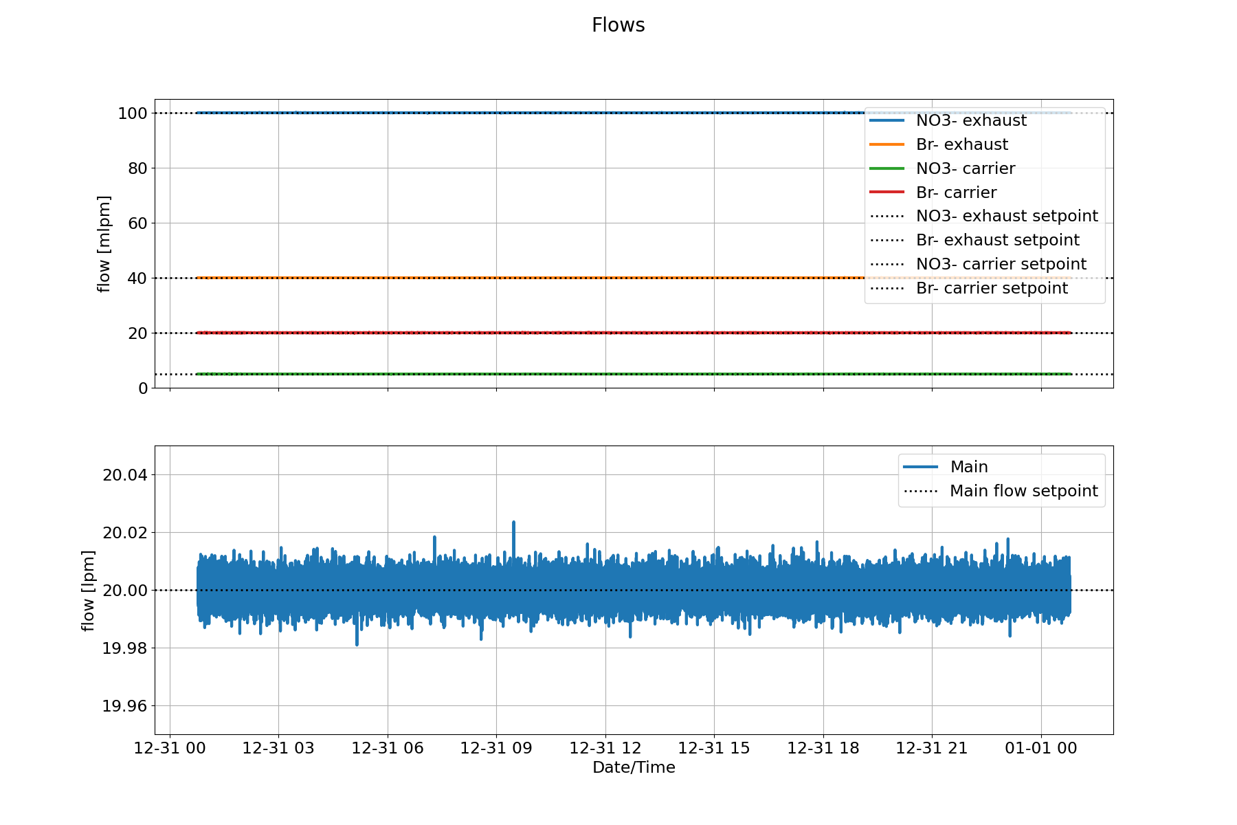Select the NO3- carrier setpoint legend entry
This screenshot has height=825, width=1237.
pyautogui.click(x=979, y=264)
